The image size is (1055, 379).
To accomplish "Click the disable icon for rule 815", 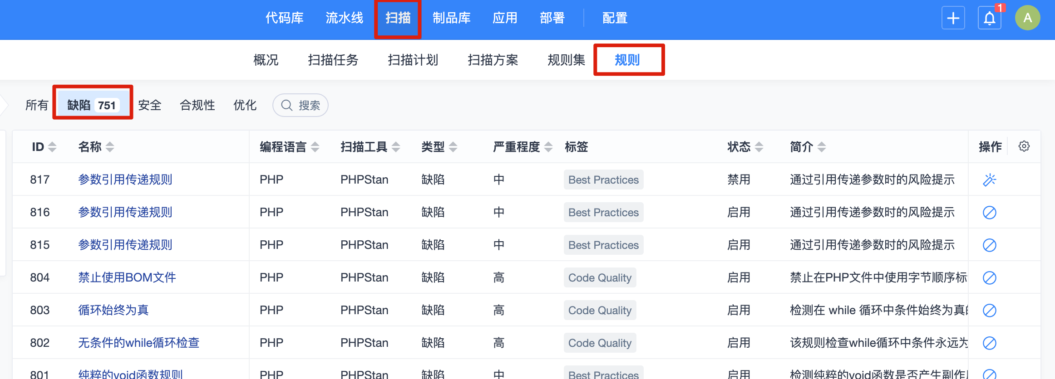I will coord(989,245).
